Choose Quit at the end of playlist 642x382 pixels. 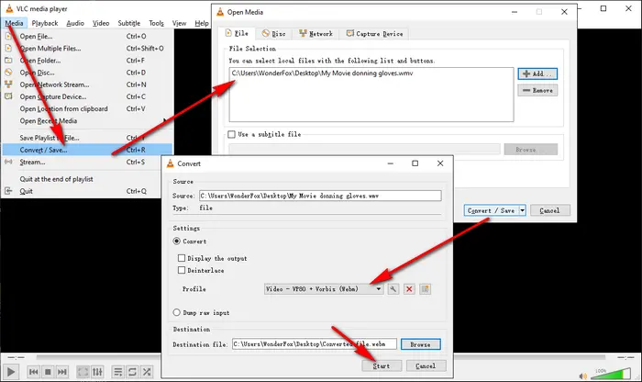[x=82, y=179]
